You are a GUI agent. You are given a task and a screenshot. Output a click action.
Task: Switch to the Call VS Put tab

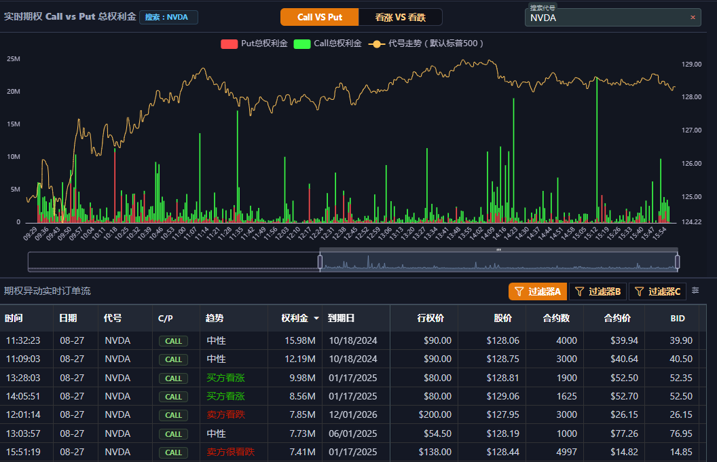pyautogui.click(x=320, y=17)
